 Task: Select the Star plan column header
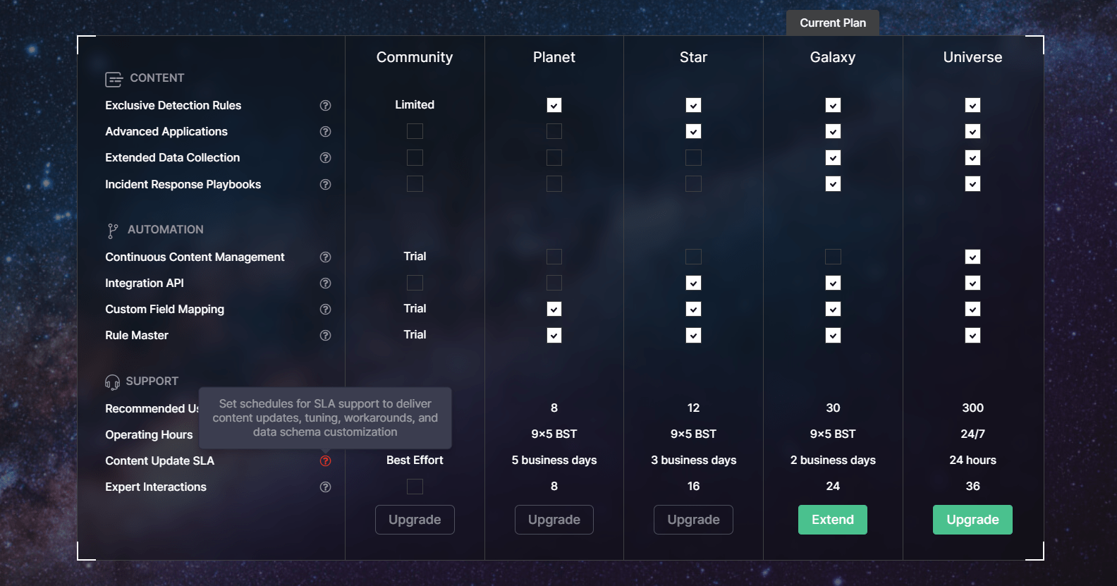coord(693,57)
